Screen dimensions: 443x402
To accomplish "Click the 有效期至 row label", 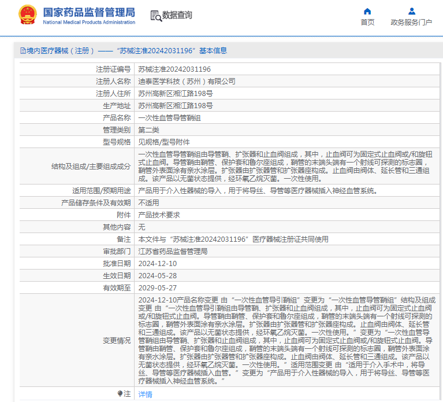I will click(x=117, y=288).
